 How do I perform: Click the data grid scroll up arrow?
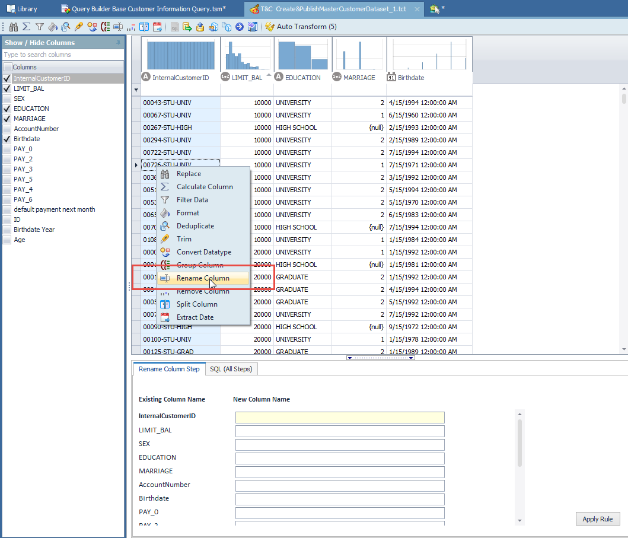(624, 88)
